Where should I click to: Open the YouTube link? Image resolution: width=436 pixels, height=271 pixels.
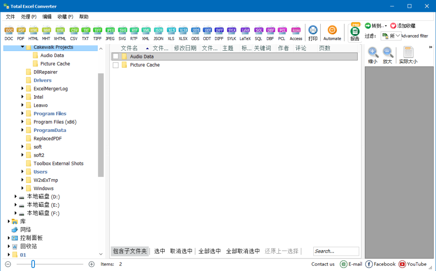click(x=413, y=264)
